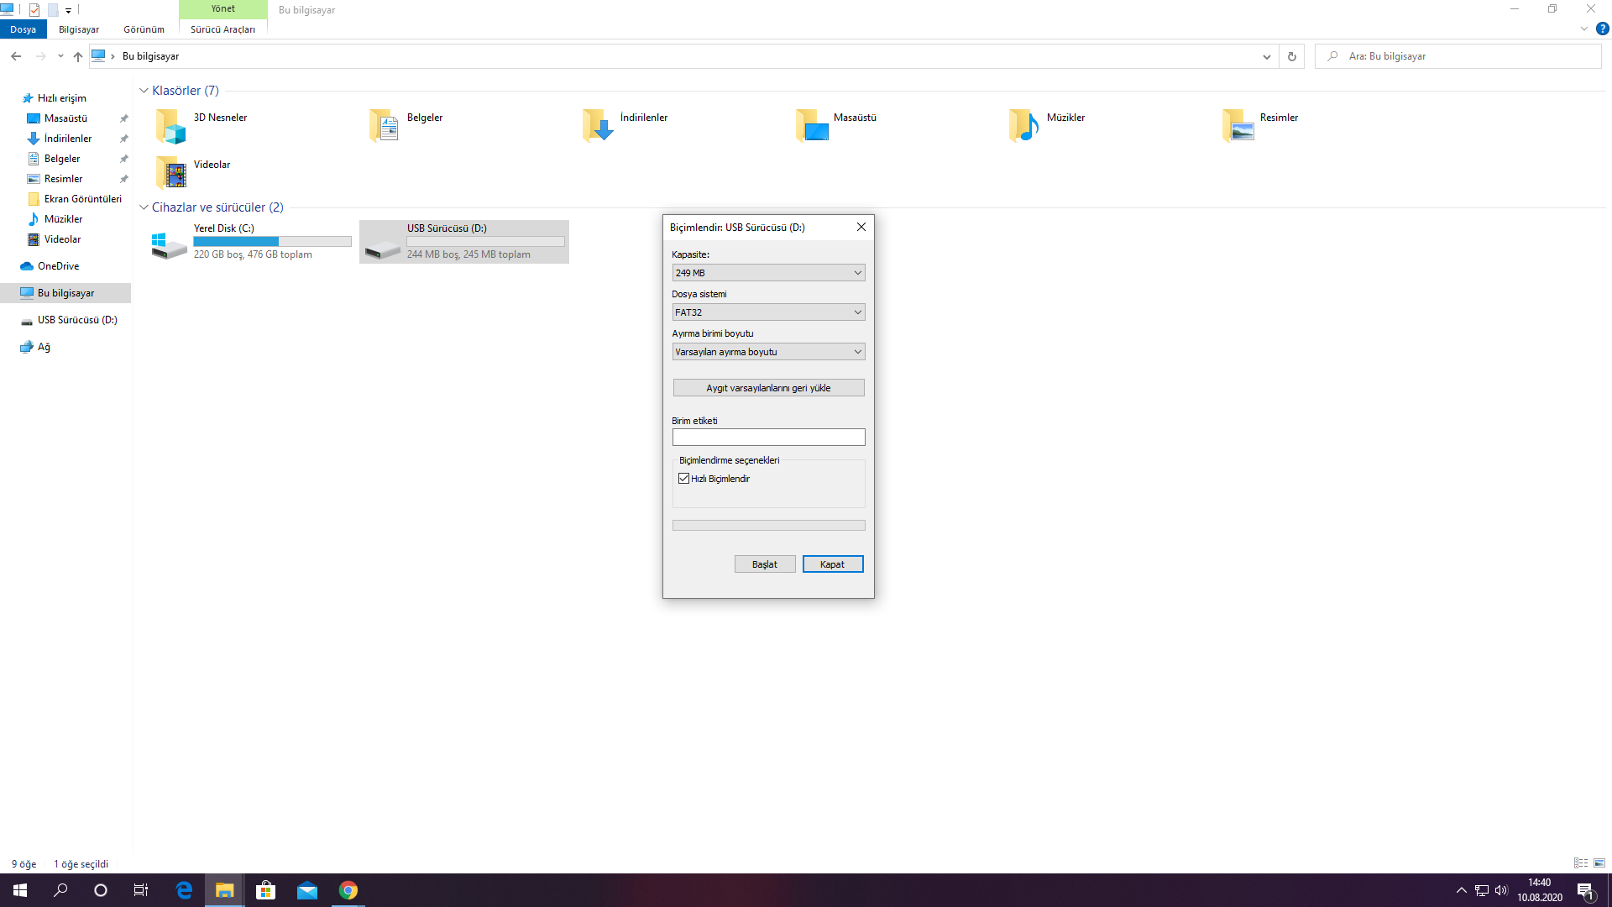Open the Müzikler folder icon
The height and width of the screenshot is (907, 1612).
point(1024,126)
